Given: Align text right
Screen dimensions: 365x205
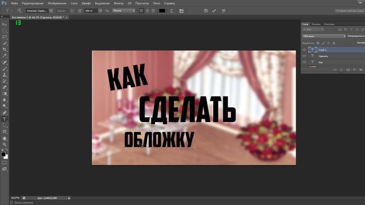Looking at the screenshot, I should tap(153, 11).
